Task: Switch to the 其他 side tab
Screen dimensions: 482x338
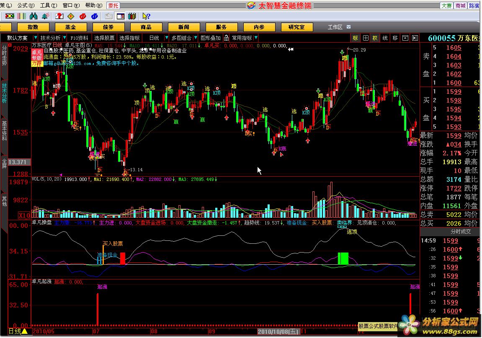Action: click(x=4, y=201)
